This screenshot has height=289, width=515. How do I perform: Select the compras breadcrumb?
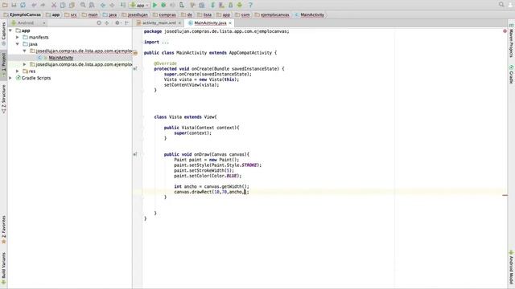(x=164, y=14)
